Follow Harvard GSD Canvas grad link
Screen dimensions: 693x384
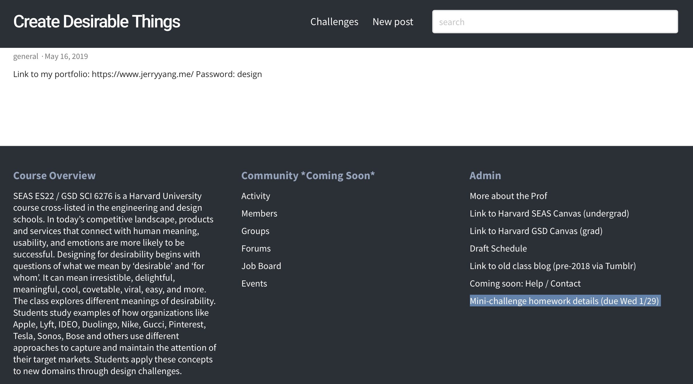536,231
